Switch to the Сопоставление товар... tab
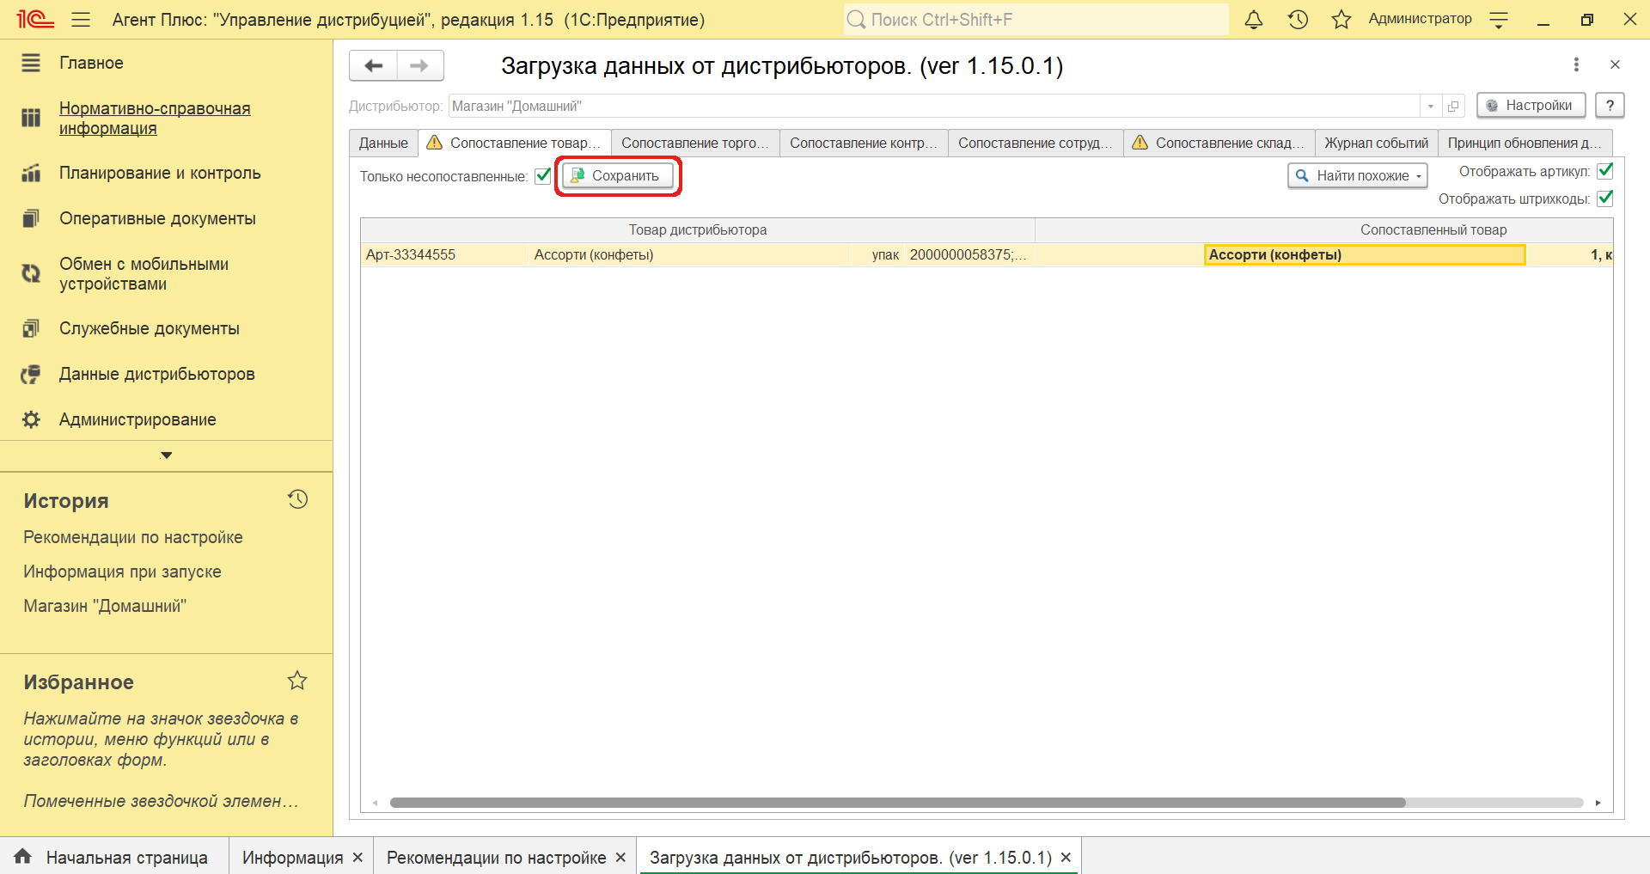This screenshot has height=874, width=1650. (x=514, y=143)
